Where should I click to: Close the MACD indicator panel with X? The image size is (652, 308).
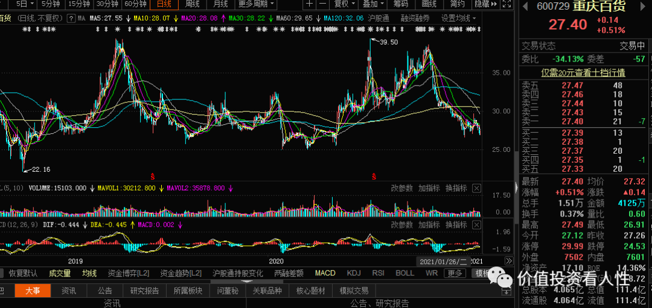click(476, 225)
